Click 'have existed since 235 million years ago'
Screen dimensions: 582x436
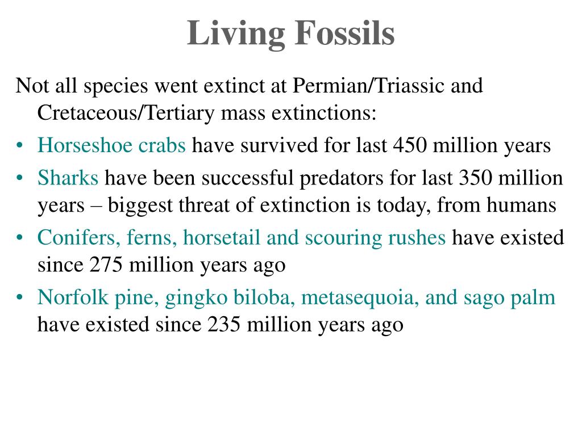[221, 325]
